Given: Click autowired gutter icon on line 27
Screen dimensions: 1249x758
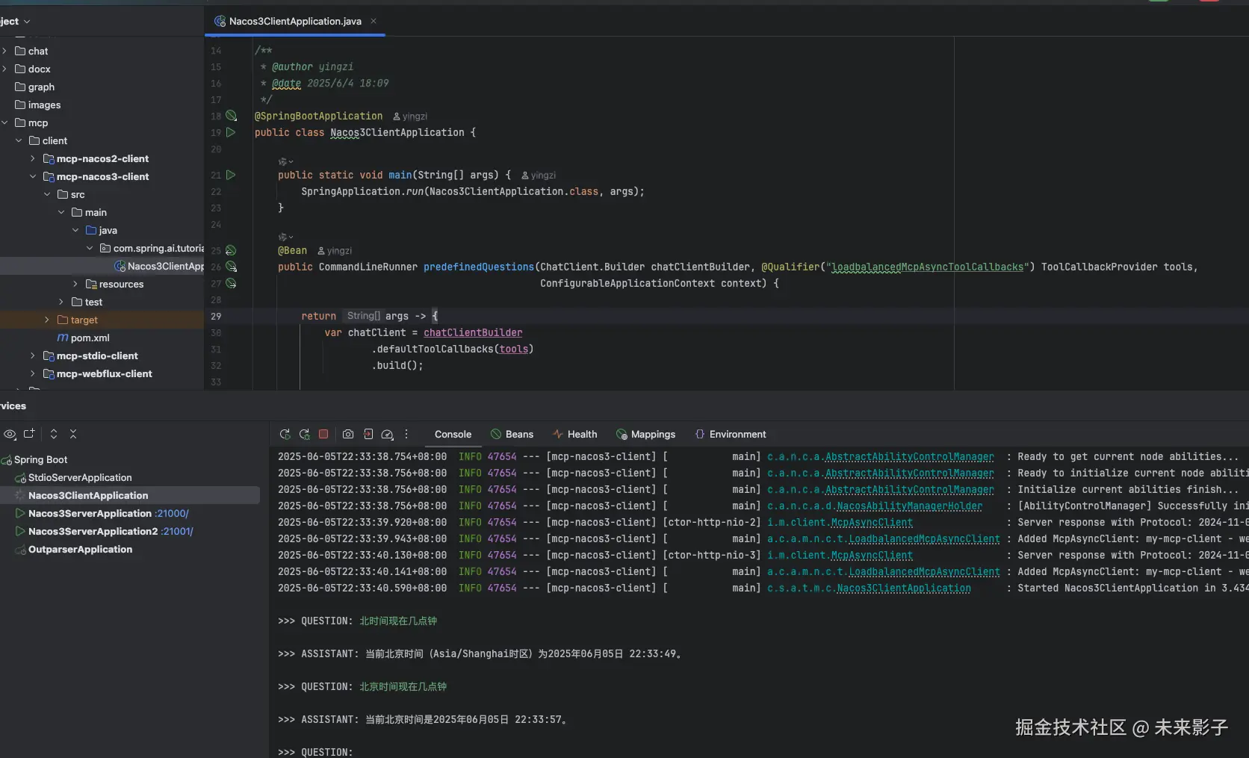Looking at the screenshot, I should [231, 283].
